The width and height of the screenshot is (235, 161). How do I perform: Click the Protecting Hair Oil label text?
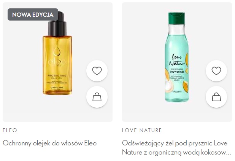[x=57, y=77]
